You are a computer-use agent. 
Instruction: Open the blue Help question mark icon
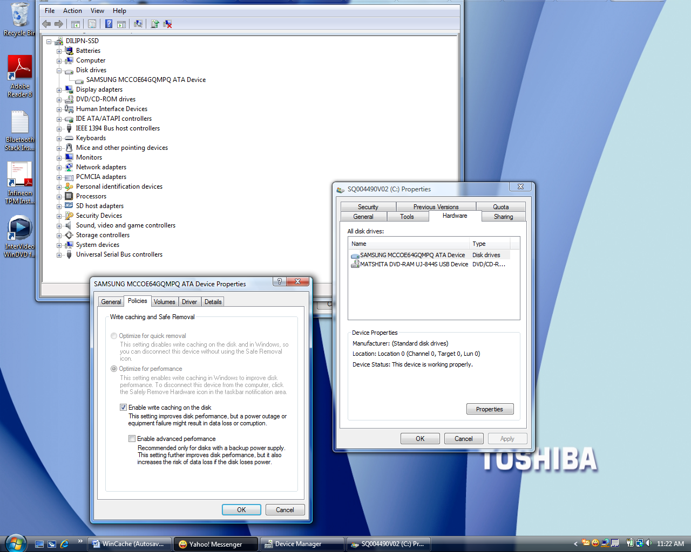click(109, 24)
